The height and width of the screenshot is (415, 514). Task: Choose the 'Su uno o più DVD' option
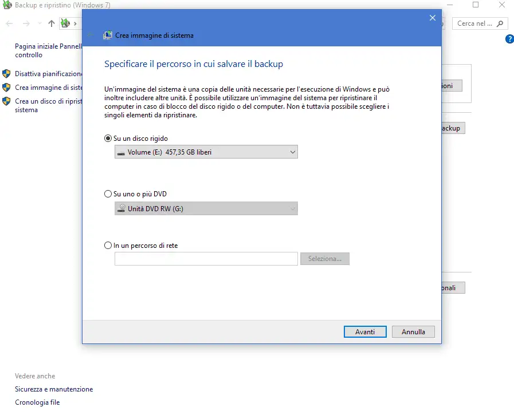(108, 195)
